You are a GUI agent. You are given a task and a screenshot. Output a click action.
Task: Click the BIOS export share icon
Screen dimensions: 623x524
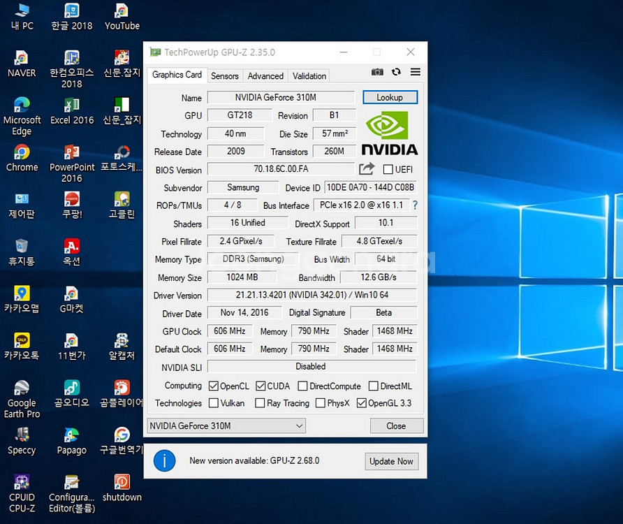tap(367, 169)
